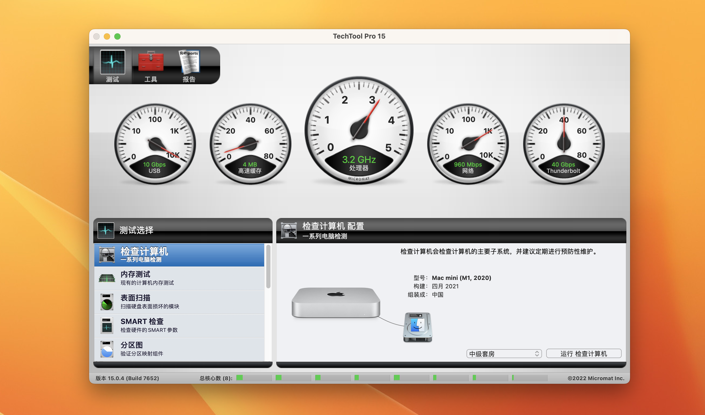
Task: Click the 测试选择 header heartbeat icon
Action: (x=106, y=230)
